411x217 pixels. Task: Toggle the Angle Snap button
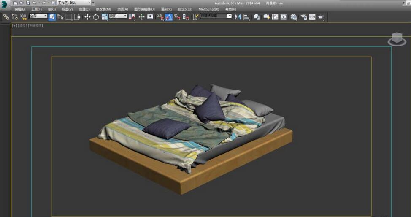(168, 17)
